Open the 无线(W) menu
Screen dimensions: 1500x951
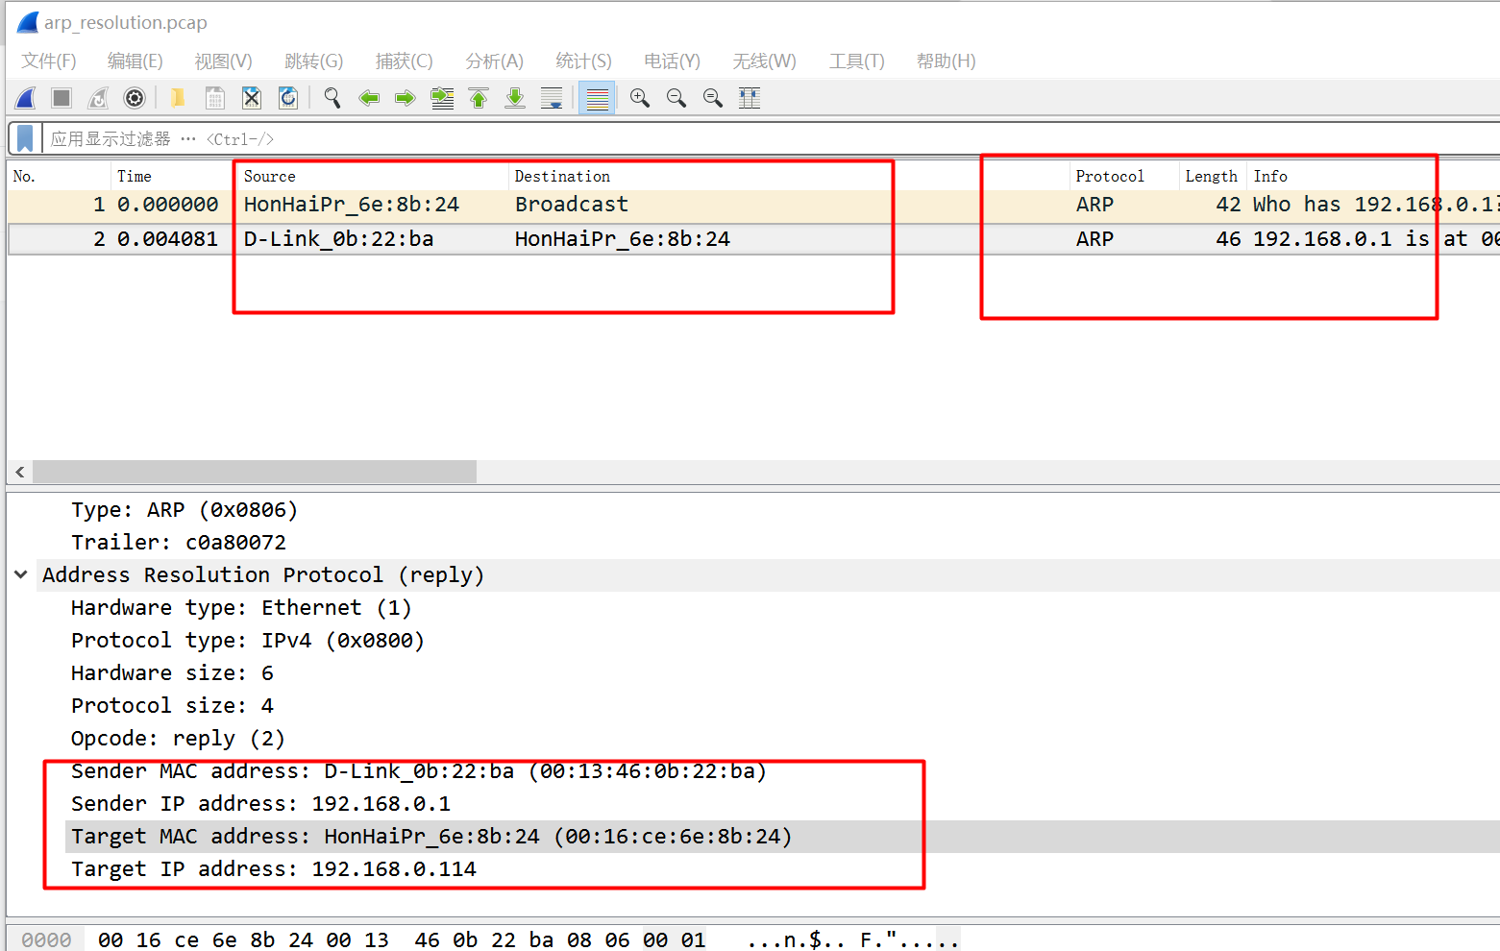pyautogui.click(x=765, y=61)
